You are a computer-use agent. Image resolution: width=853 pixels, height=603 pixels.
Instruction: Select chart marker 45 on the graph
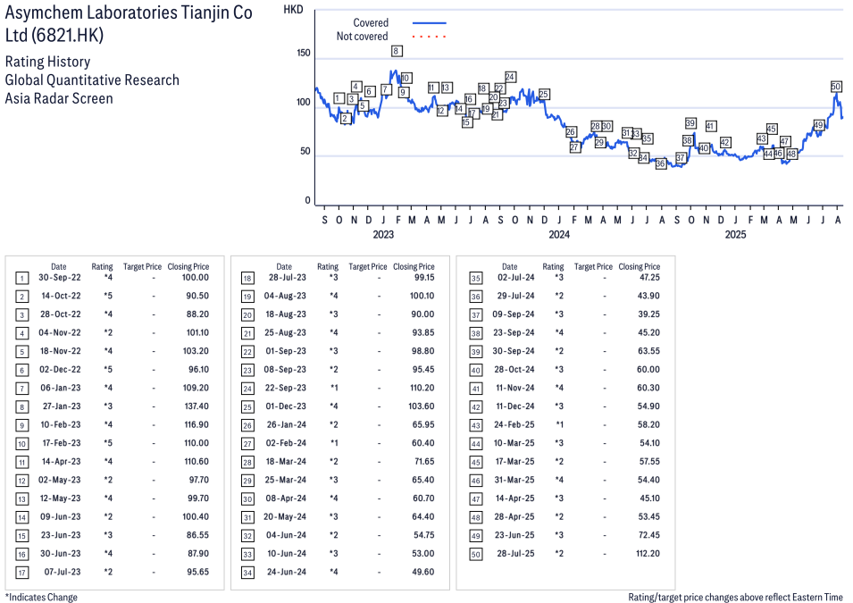(x=772, y=129)
